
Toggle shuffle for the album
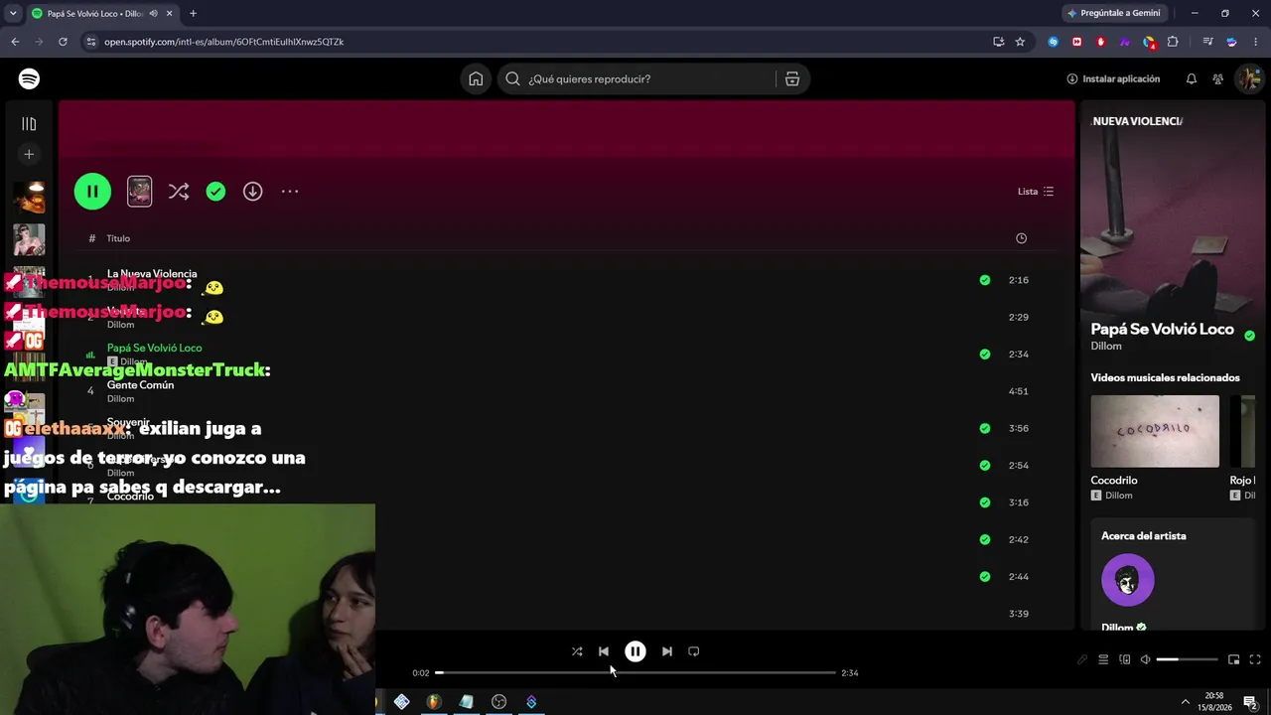pyautogui.click(x=179, y=192)
